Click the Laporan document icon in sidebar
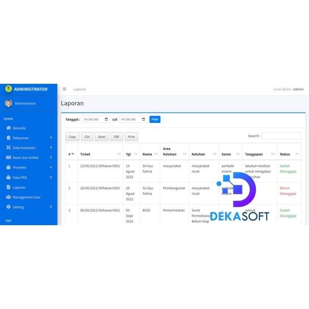 coord(8,187)
